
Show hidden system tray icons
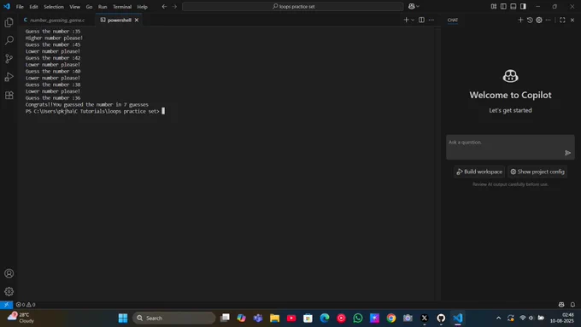[498, 318]
